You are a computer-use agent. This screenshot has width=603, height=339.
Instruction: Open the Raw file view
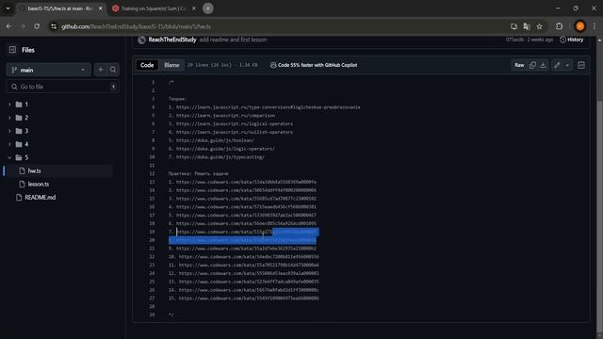pos(519,65)
